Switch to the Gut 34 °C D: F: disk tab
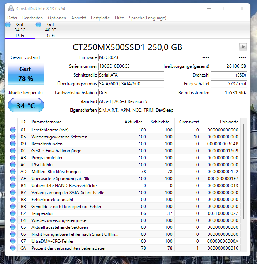257x264 pixels. point(20,30)
